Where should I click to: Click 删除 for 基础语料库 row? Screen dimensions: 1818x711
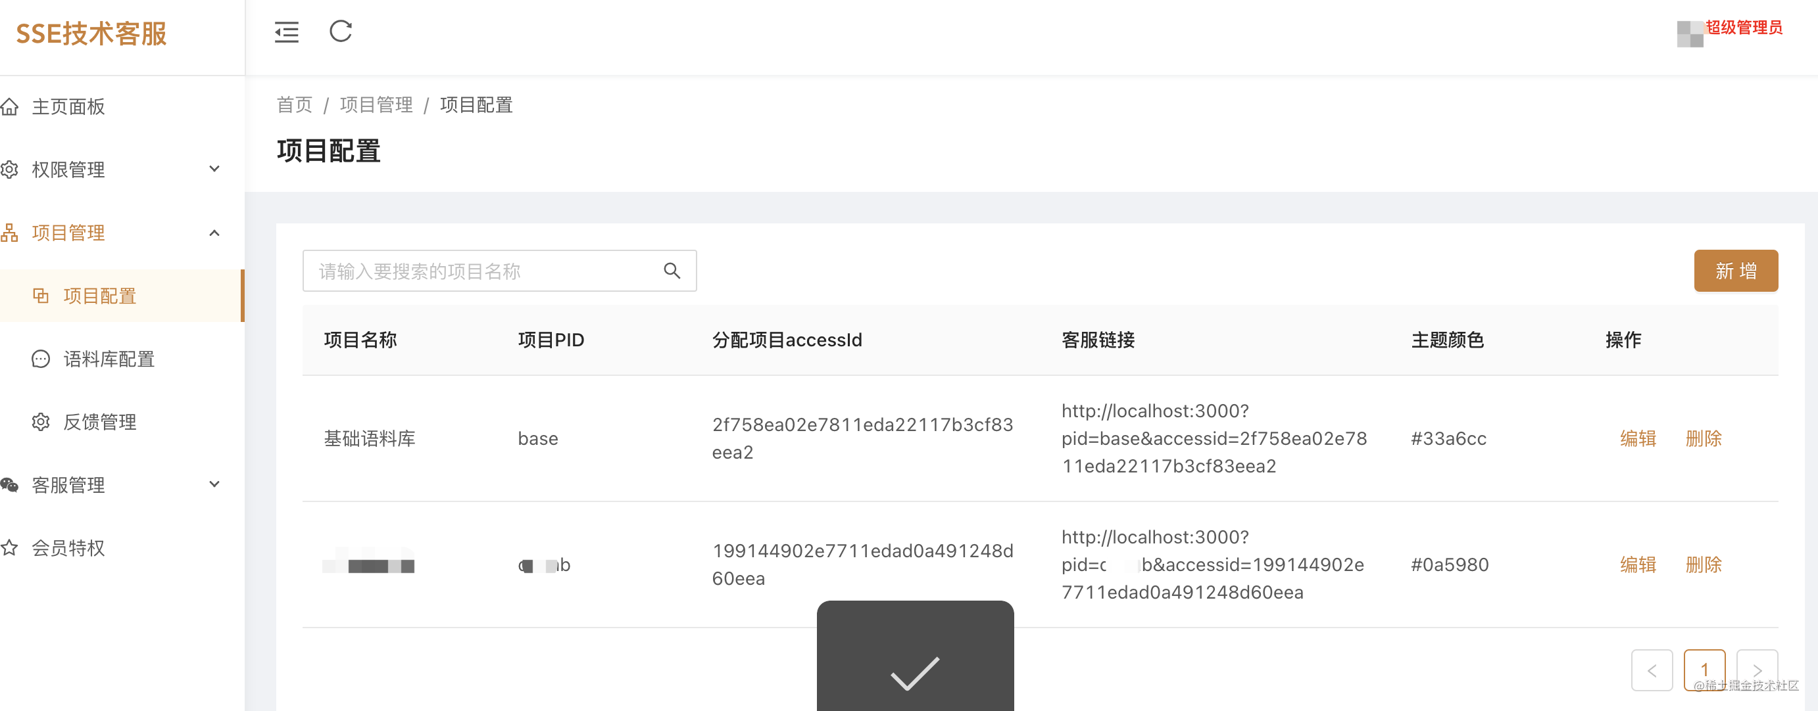1703,439
